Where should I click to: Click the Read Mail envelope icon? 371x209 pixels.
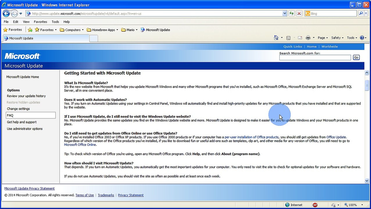pos(300,38)
